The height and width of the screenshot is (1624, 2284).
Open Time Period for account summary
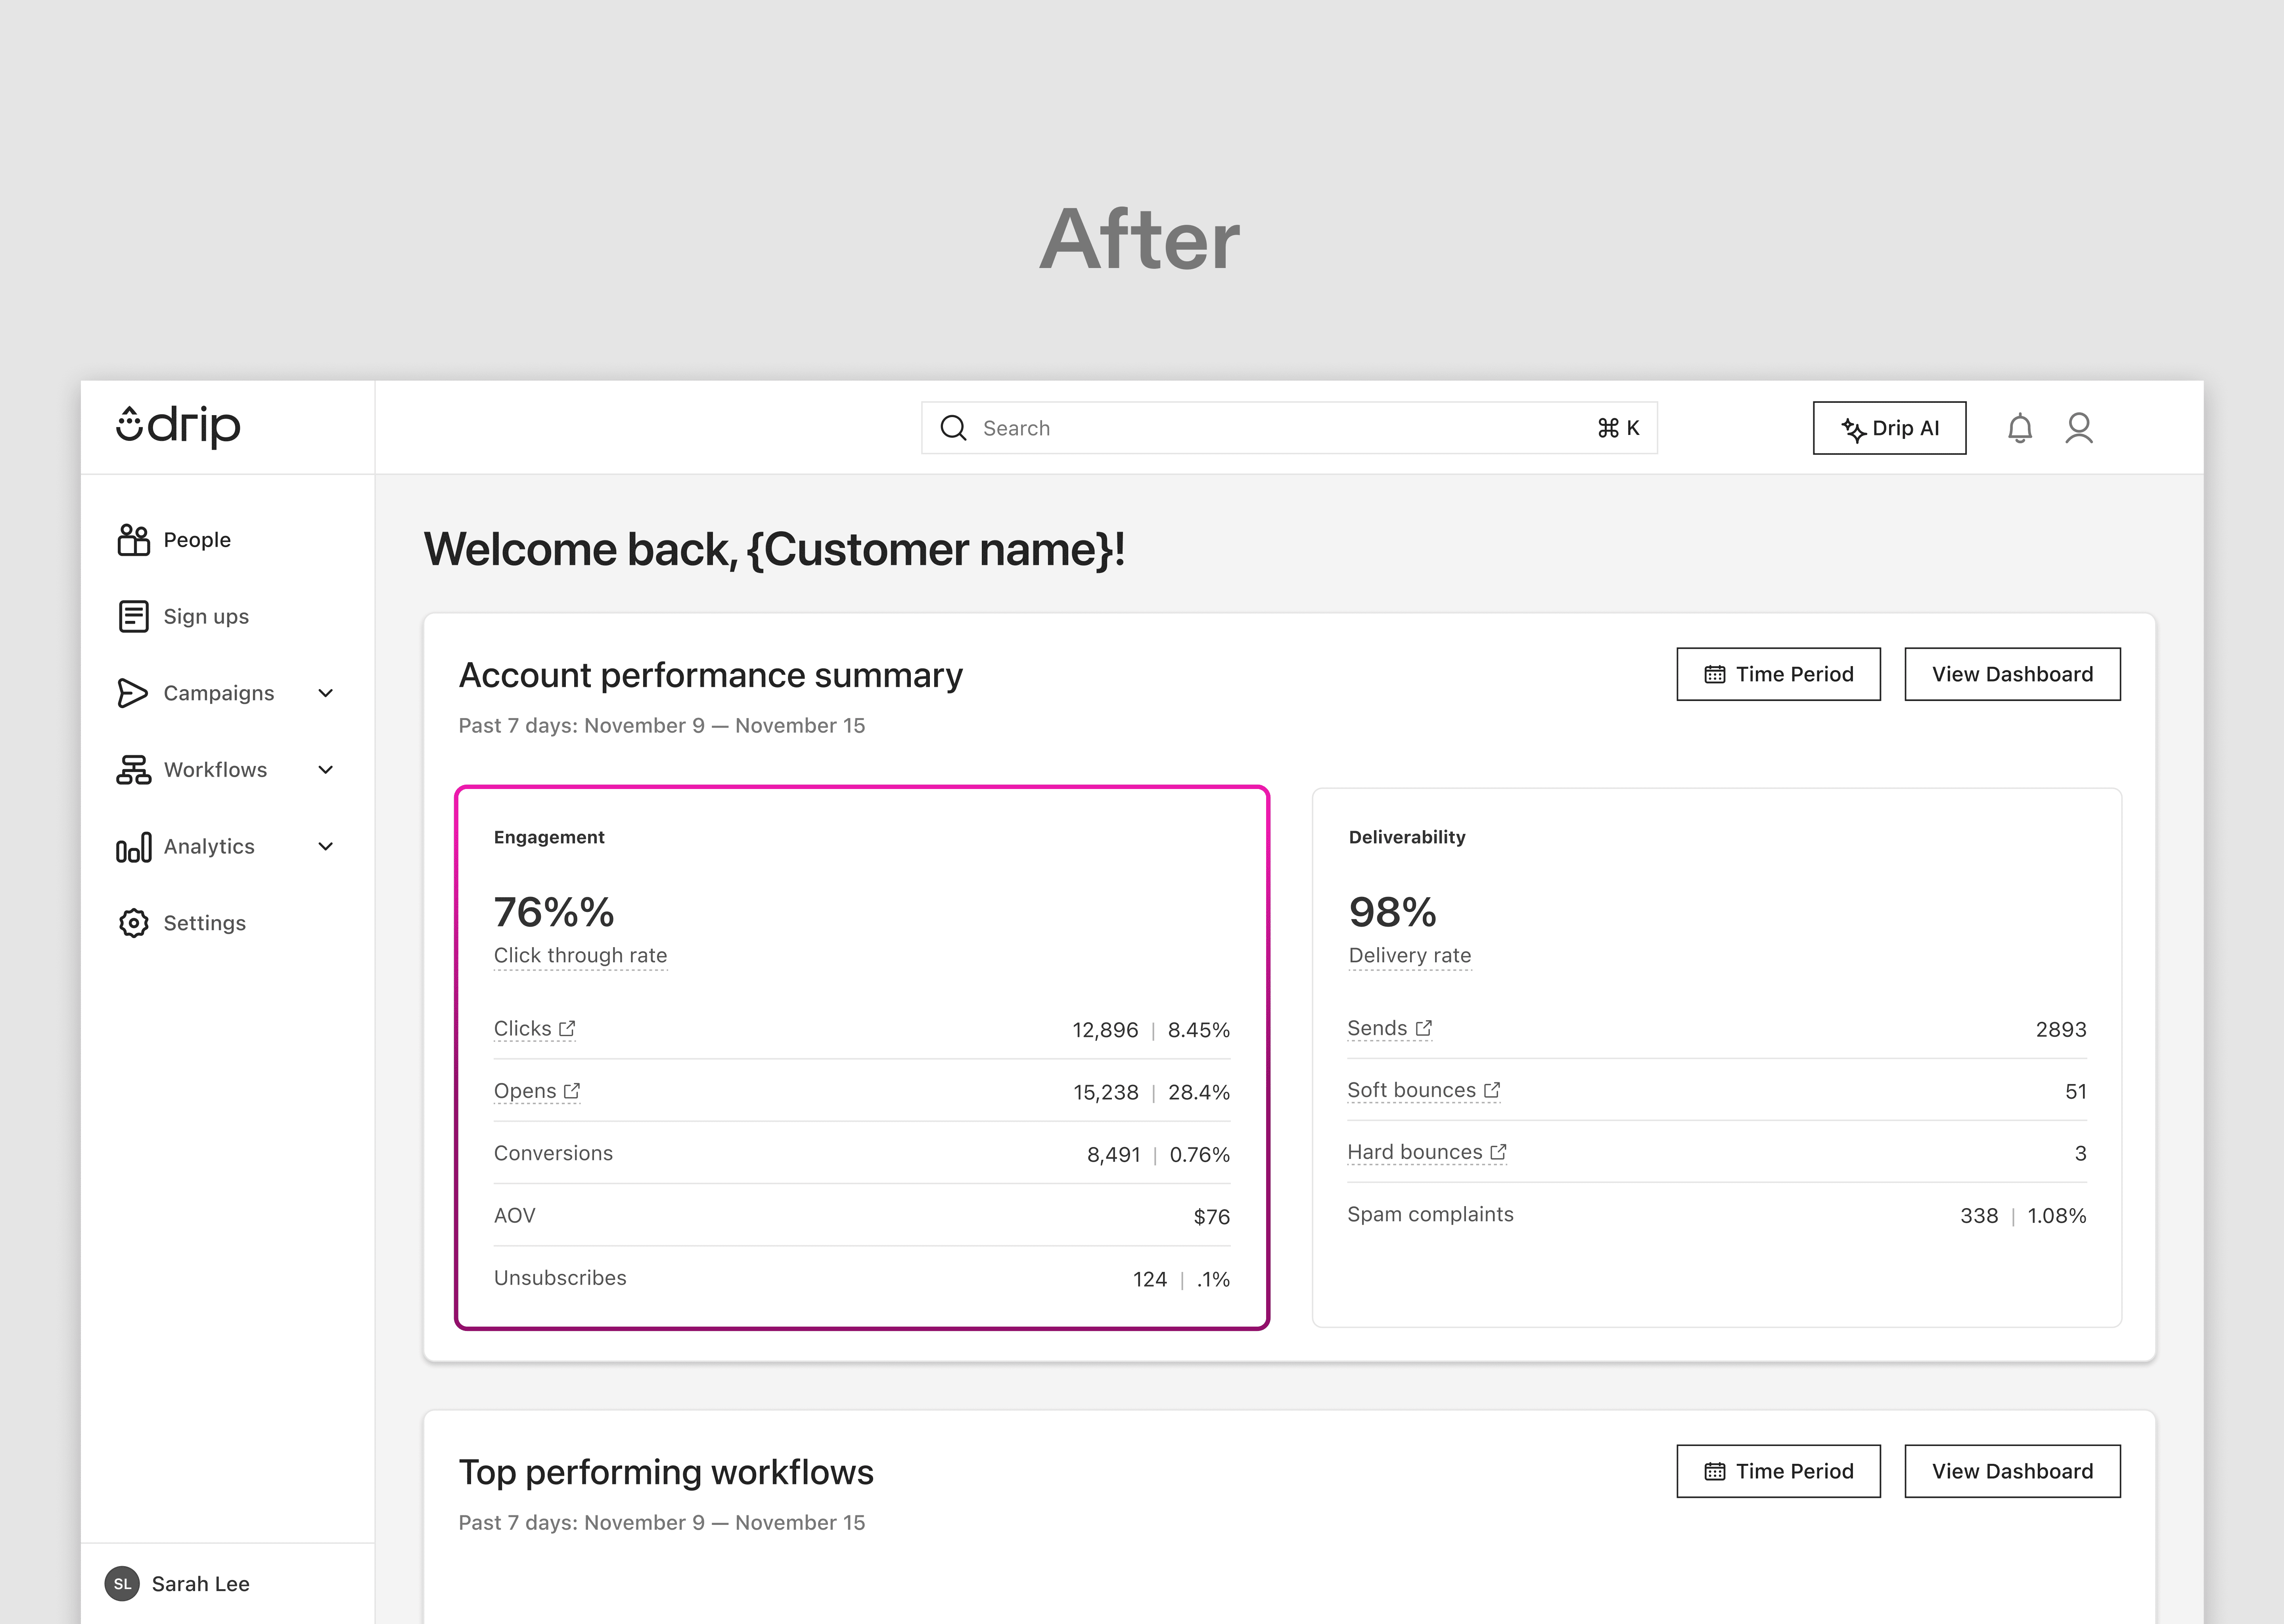[1778, 674]
